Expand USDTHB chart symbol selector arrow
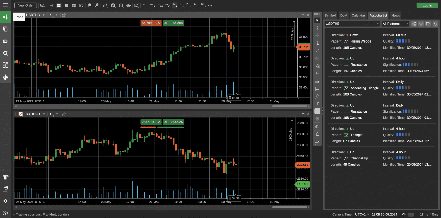Image resolution: width=441 pixels, height=218 pixels. pyautogui.click(x=44, y=15)
